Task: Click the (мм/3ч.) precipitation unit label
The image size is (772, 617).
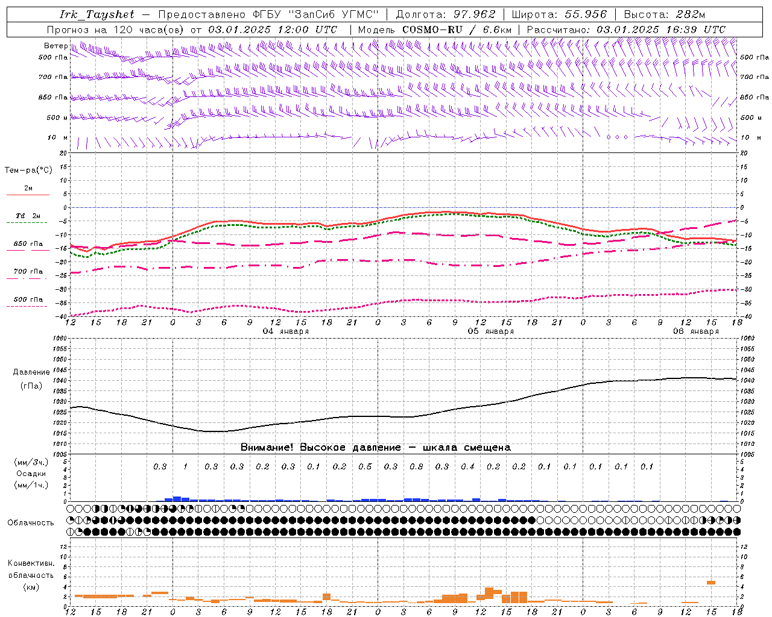Action: click(x=31, y=462)
